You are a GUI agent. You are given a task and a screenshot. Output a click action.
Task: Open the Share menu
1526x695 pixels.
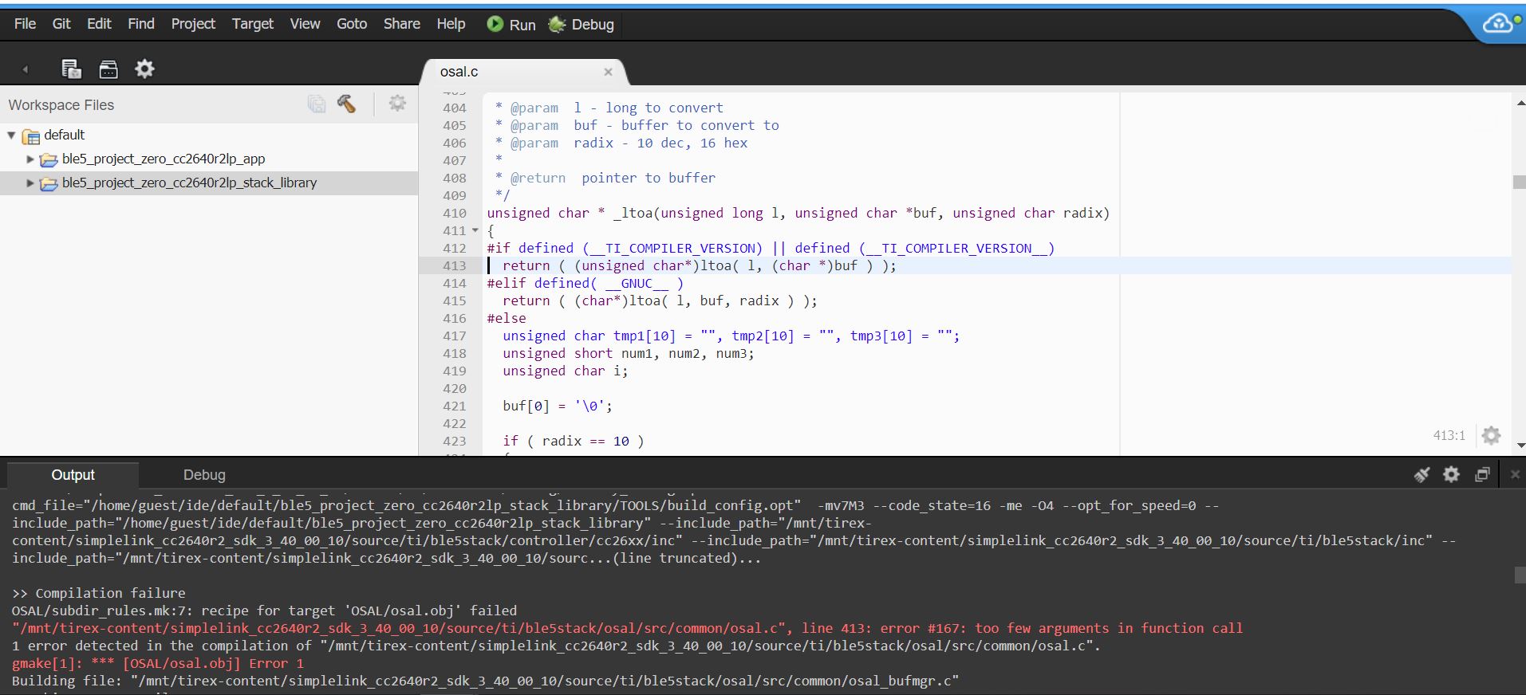[x=401, y=24]
